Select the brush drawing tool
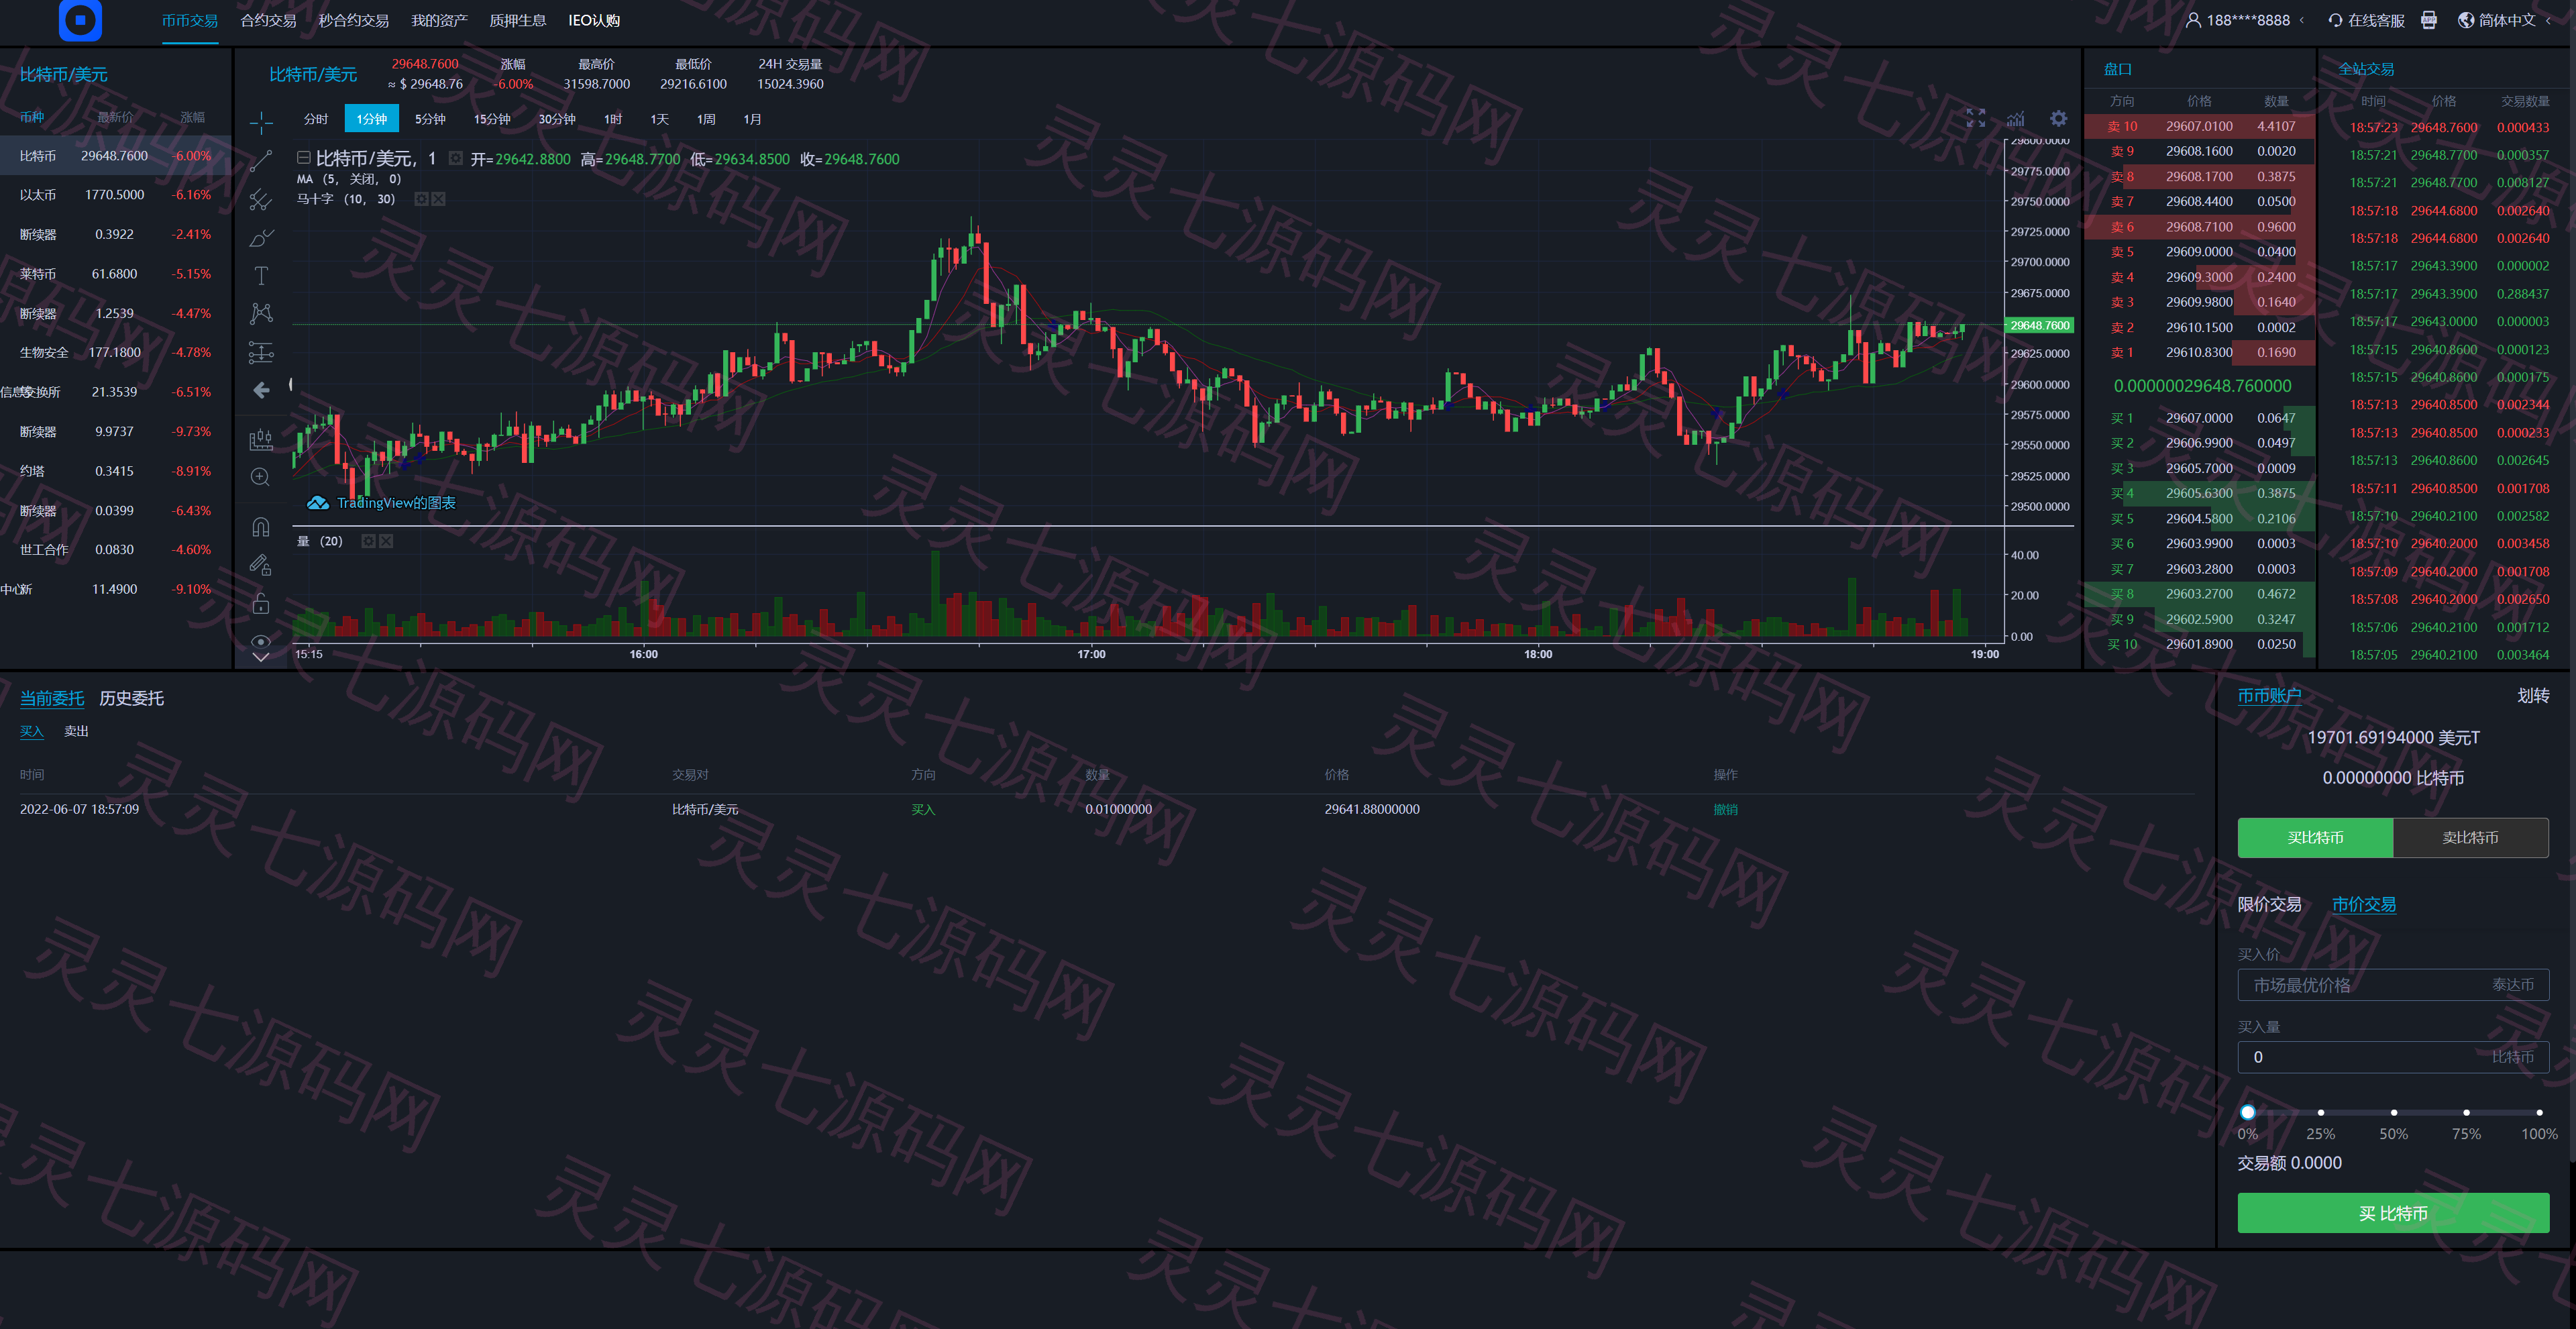The width and height of the screenshot is (2576, 1329). click(261, 237)
